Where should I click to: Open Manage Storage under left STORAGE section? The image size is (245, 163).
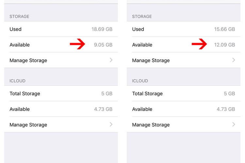point(61,60)
